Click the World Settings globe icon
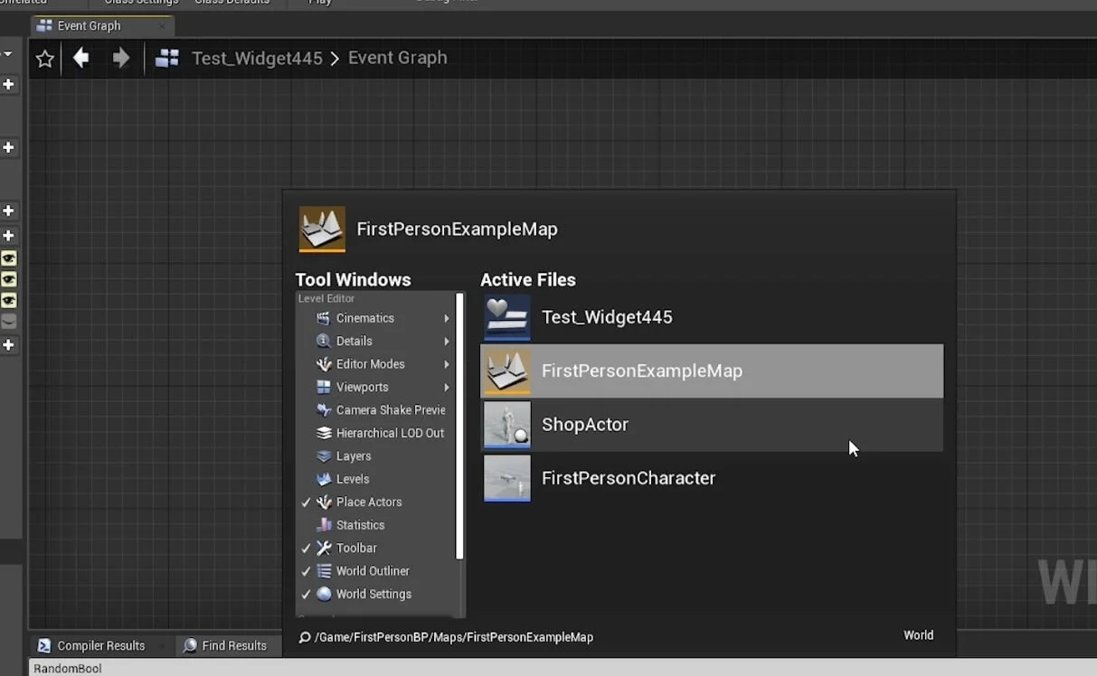Screen dimensions: 1097x676 coord(323,594)
